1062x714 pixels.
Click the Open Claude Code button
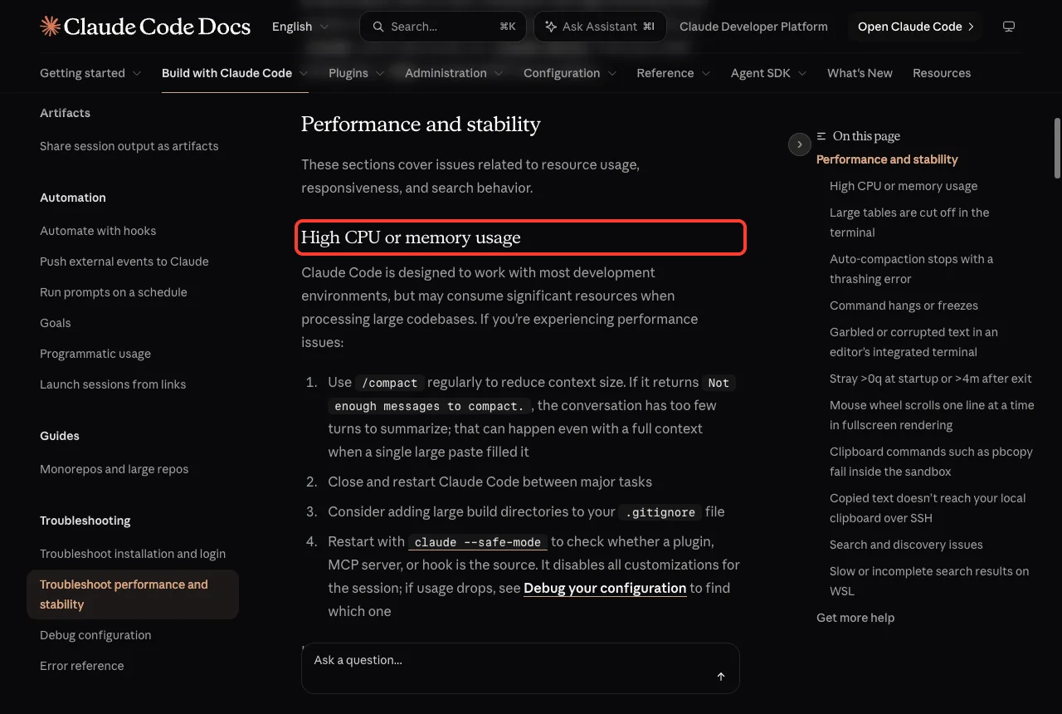tap(916, 27)
